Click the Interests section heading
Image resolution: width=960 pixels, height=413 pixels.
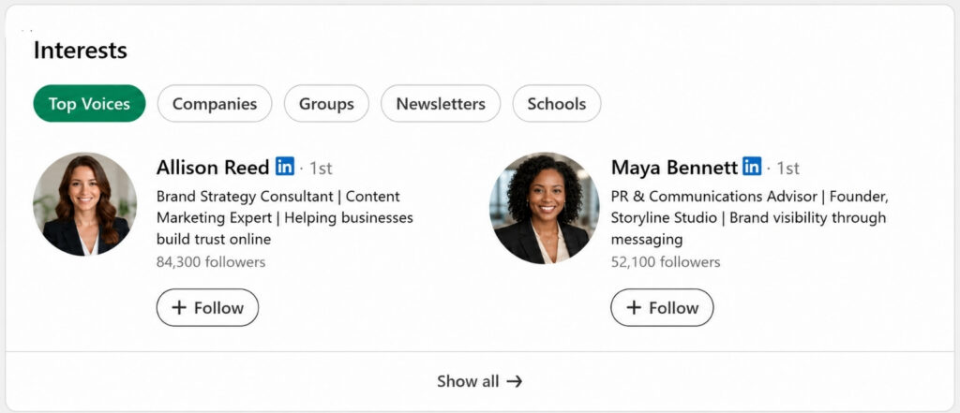(x=81, y=51)
